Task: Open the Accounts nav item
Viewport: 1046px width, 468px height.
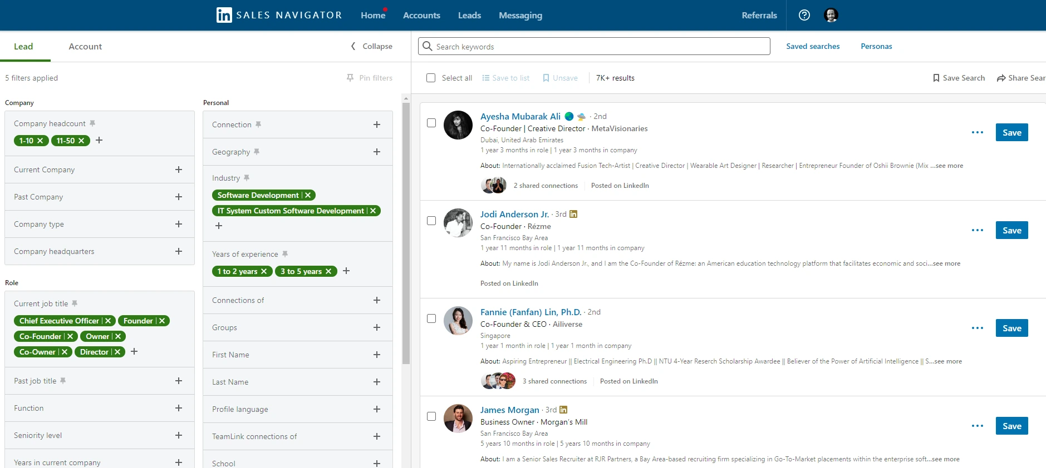Action: (x=421, y=15)
